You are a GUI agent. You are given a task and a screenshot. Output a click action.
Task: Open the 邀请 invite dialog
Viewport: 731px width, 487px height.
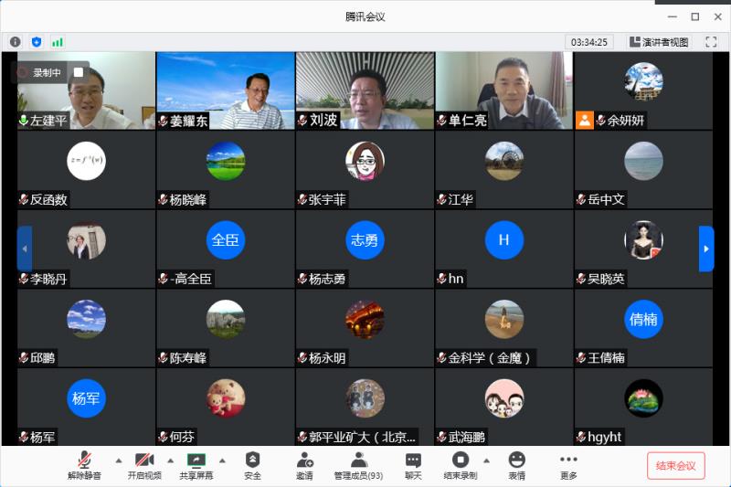pos(304,466)
